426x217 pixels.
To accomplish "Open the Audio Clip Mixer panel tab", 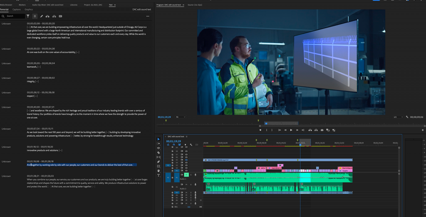I will click(x=48, y=5).
